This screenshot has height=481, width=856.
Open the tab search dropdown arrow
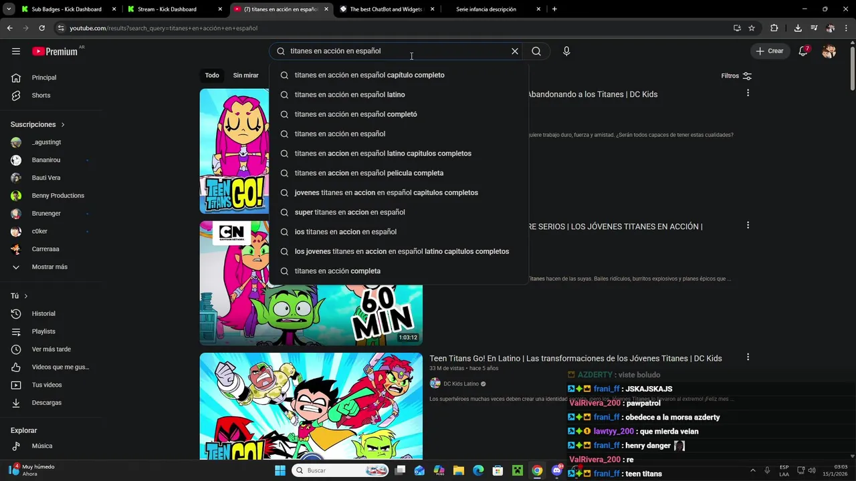[x=9, y=9]
